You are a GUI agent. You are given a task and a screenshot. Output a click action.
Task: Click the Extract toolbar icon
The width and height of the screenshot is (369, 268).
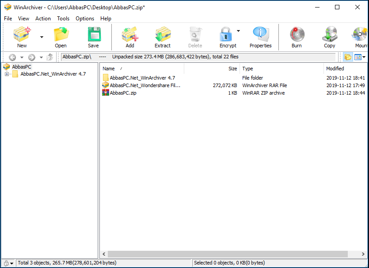163,34
